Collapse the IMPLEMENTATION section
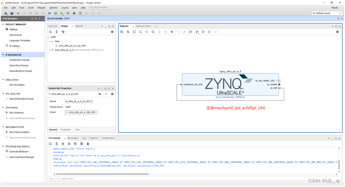 3,127
